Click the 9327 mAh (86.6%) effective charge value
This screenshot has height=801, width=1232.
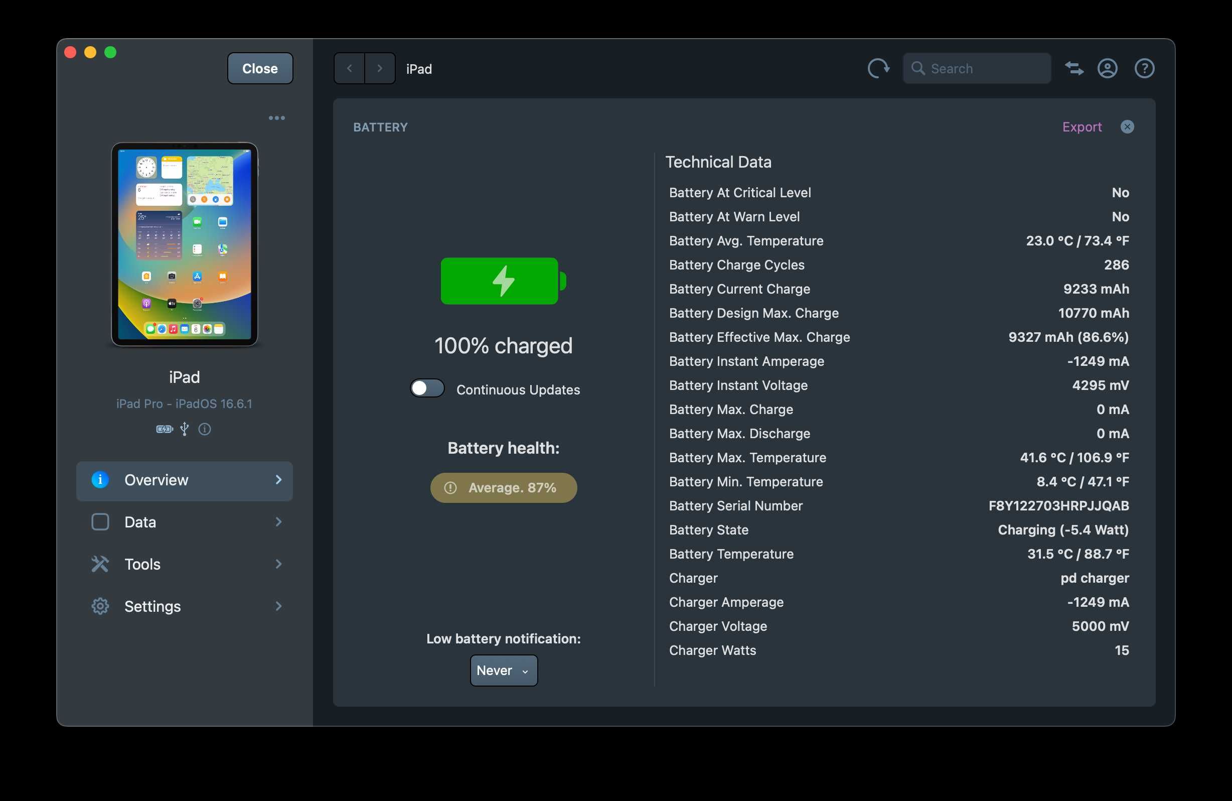click(x=1068, y=337)
